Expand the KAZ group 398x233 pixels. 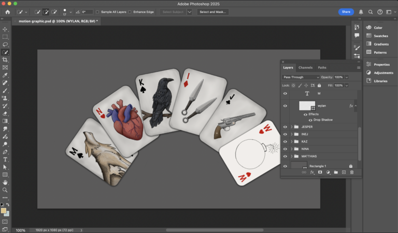(291, 141)
